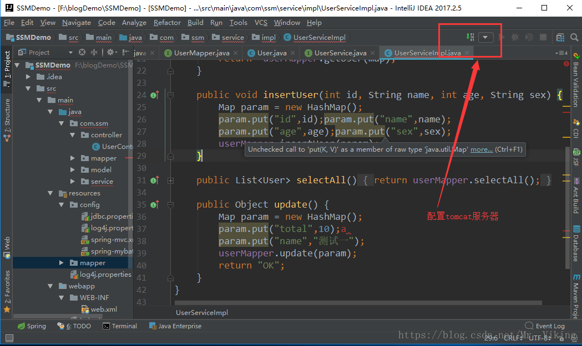
Task: Toggle the Database side panel
Action: 576,244
